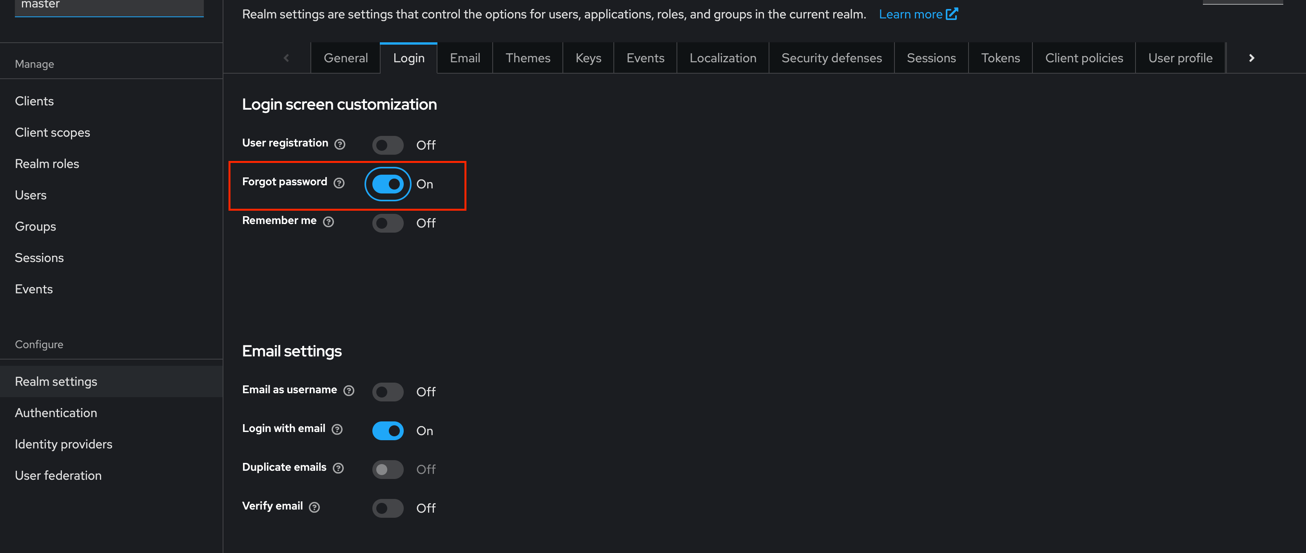Select Realm settings in the sidebar
The width and height of the screenshot is (1306, 553).
click(111, 382)
